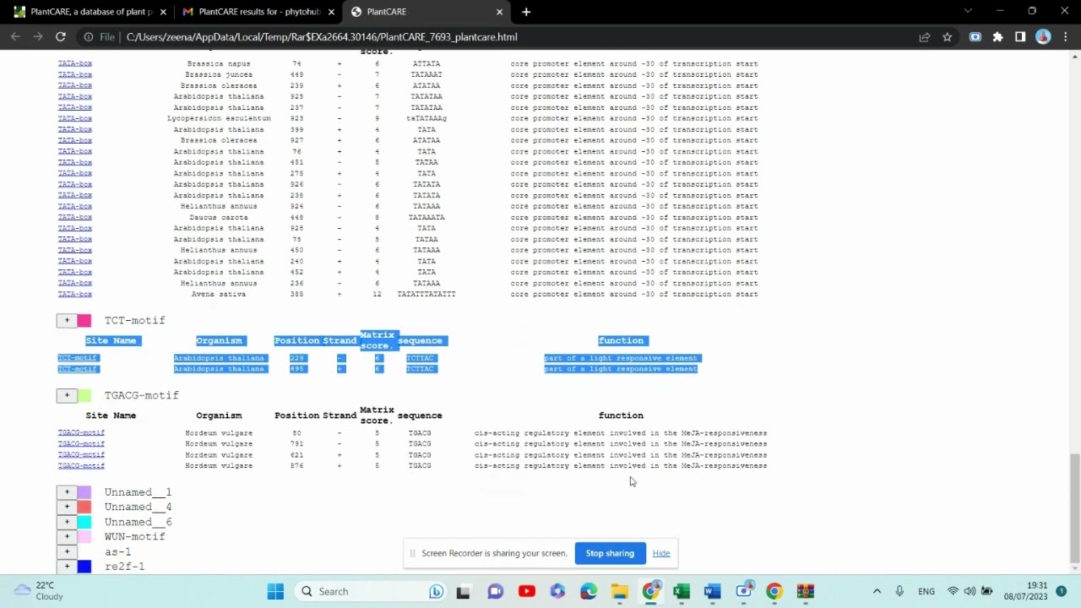Open Word from the taskbar
The width and height of the screenshot is (1081, 608).
tap(713, 591)
